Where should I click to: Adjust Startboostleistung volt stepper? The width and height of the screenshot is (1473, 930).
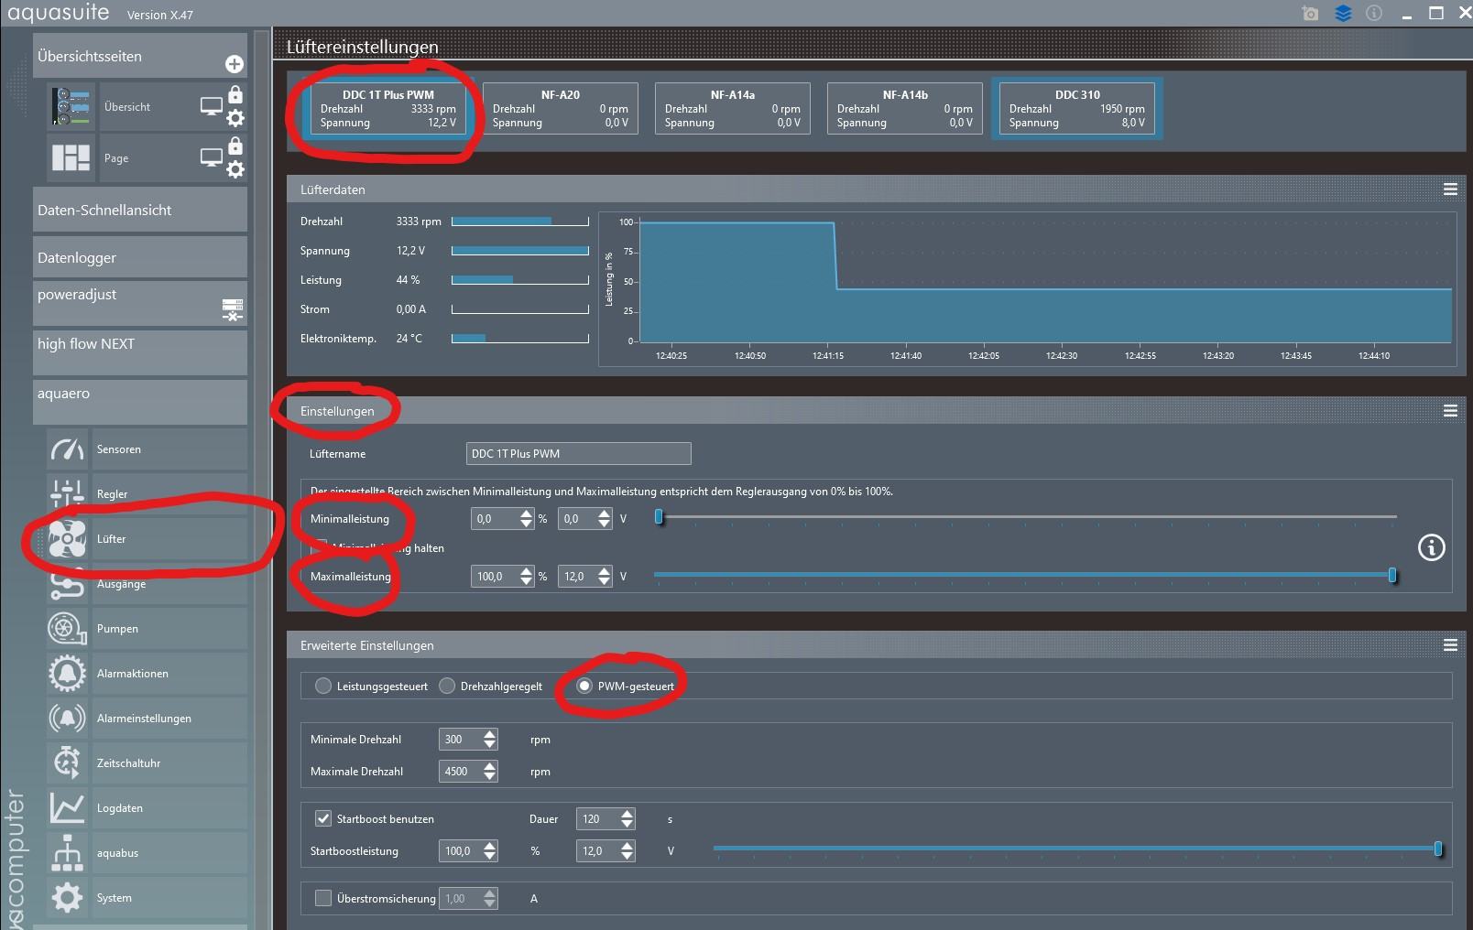tap(627, 851)
